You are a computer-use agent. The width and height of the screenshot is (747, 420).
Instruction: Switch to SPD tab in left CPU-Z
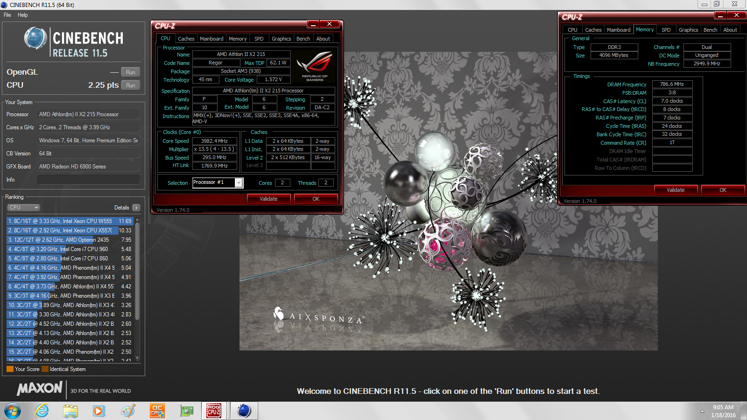pyautogui.click(x=259, y=39)
